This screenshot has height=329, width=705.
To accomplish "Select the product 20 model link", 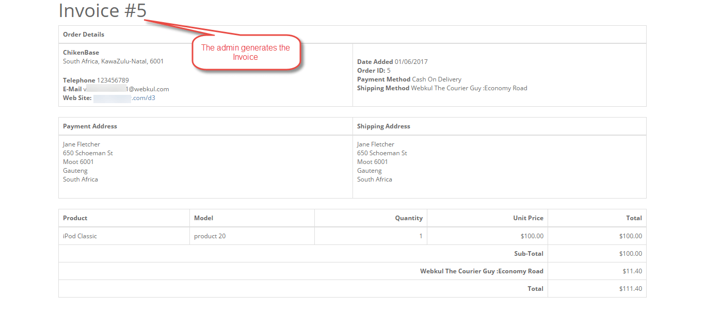I will [x=209, y=236].
